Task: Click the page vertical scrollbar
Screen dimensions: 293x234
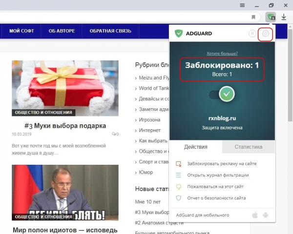Action: pyautogui.click(x=290, y=75)
